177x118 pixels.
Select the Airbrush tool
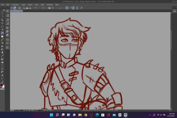(x=2, y=43)
